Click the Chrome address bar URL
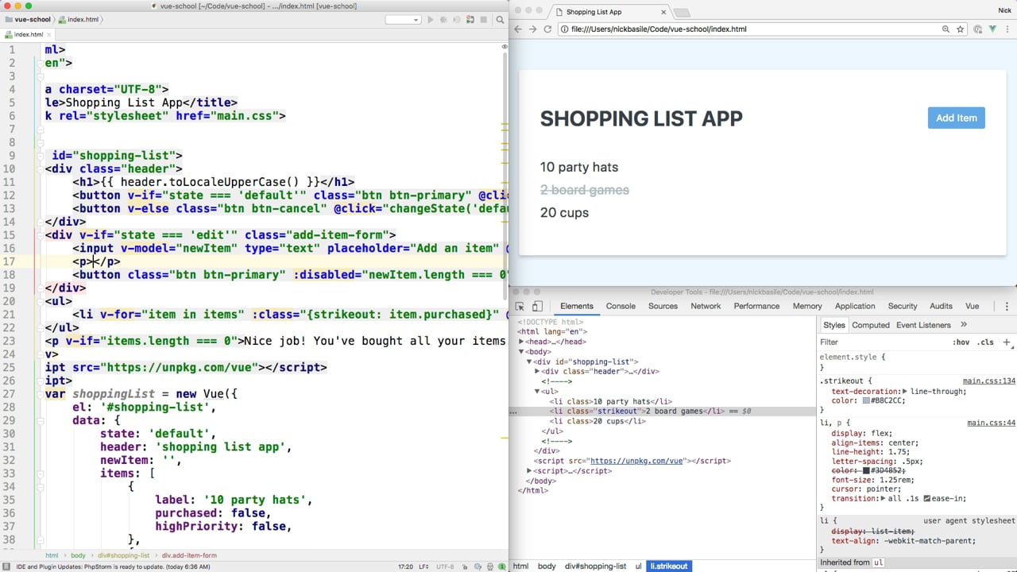Screen dimensions: 1017x572 pos(659,29)
